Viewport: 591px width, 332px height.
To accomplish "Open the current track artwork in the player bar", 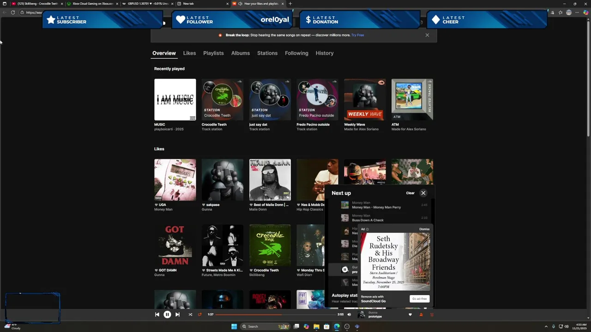I will 362,314.
